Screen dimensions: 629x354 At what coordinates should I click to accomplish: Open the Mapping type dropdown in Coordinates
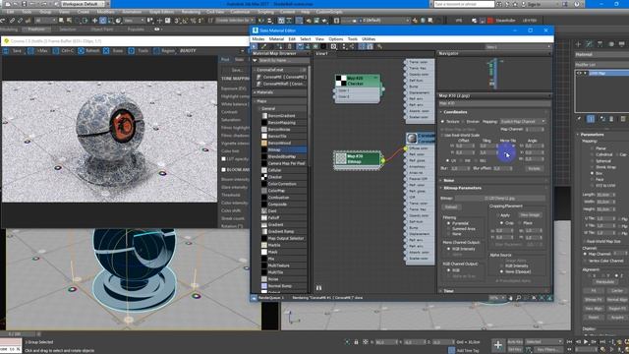(x=523, y=121)
